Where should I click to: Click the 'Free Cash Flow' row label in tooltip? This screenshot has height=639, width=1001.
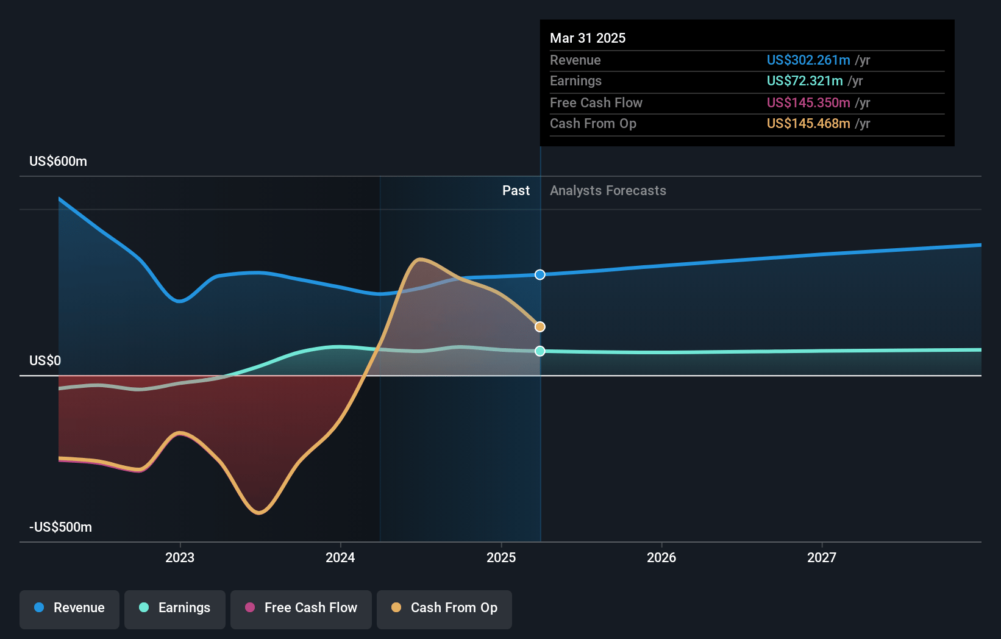[x=596, y=102]
